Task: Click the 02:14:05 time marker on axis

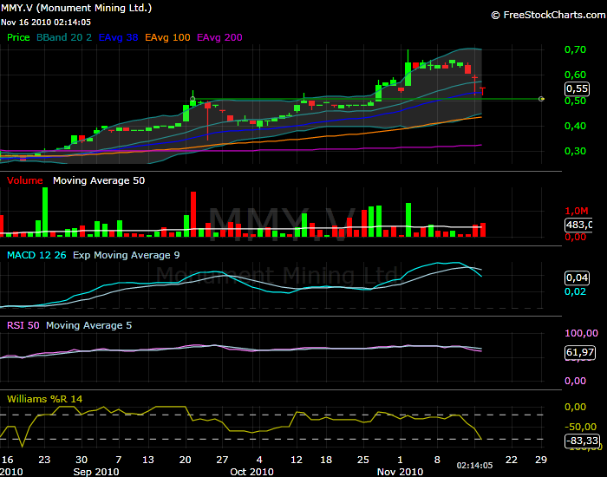Action: pyautogui.click(x=474, y=466)
